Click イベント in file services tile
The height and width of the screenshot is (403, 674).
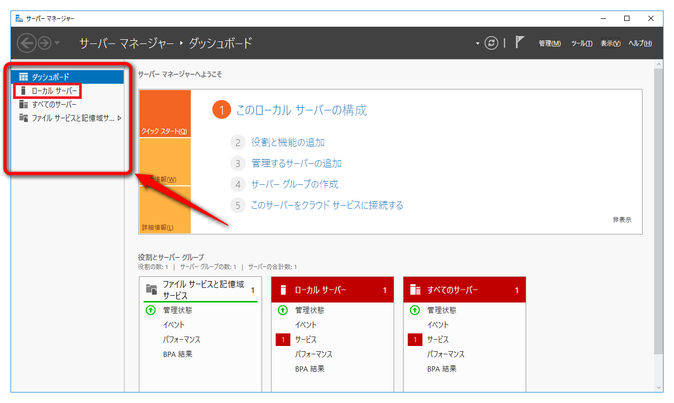point(173,324)
